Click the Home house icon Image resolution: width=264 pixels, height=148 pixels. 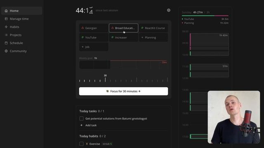tap(6, 11)
